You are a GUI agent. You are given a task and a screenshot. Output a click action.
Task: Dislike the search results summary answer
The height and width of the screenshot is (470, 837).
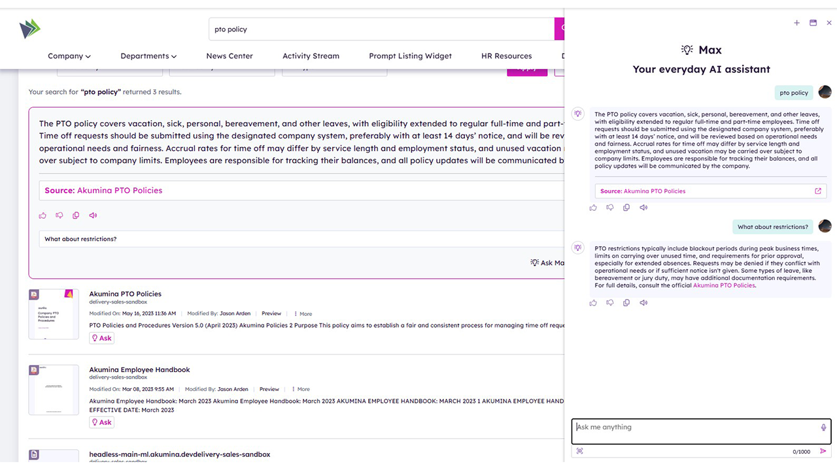click(x=60, y=215)
